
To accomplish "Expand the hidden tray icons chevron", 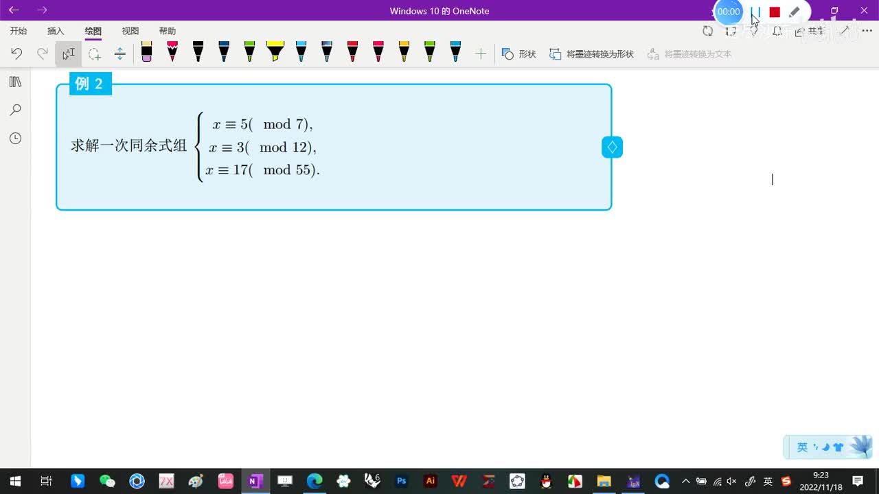I will [x=685, y=481].
